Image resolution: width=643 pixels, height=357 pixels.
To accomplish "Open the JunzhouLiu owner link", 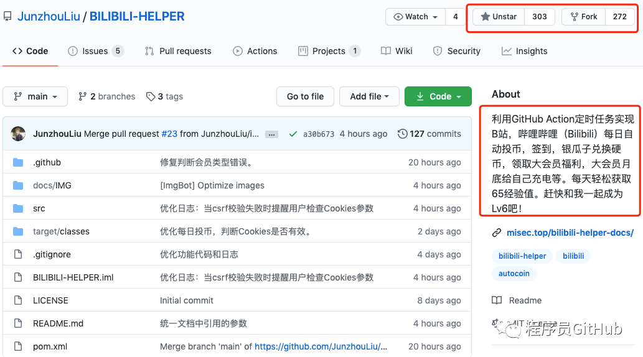I will point(49,16).
